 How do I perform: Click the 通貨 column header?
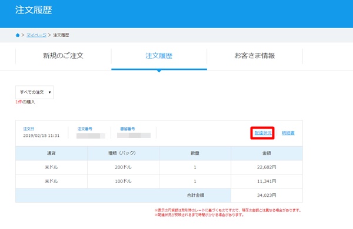pos(51,153)
